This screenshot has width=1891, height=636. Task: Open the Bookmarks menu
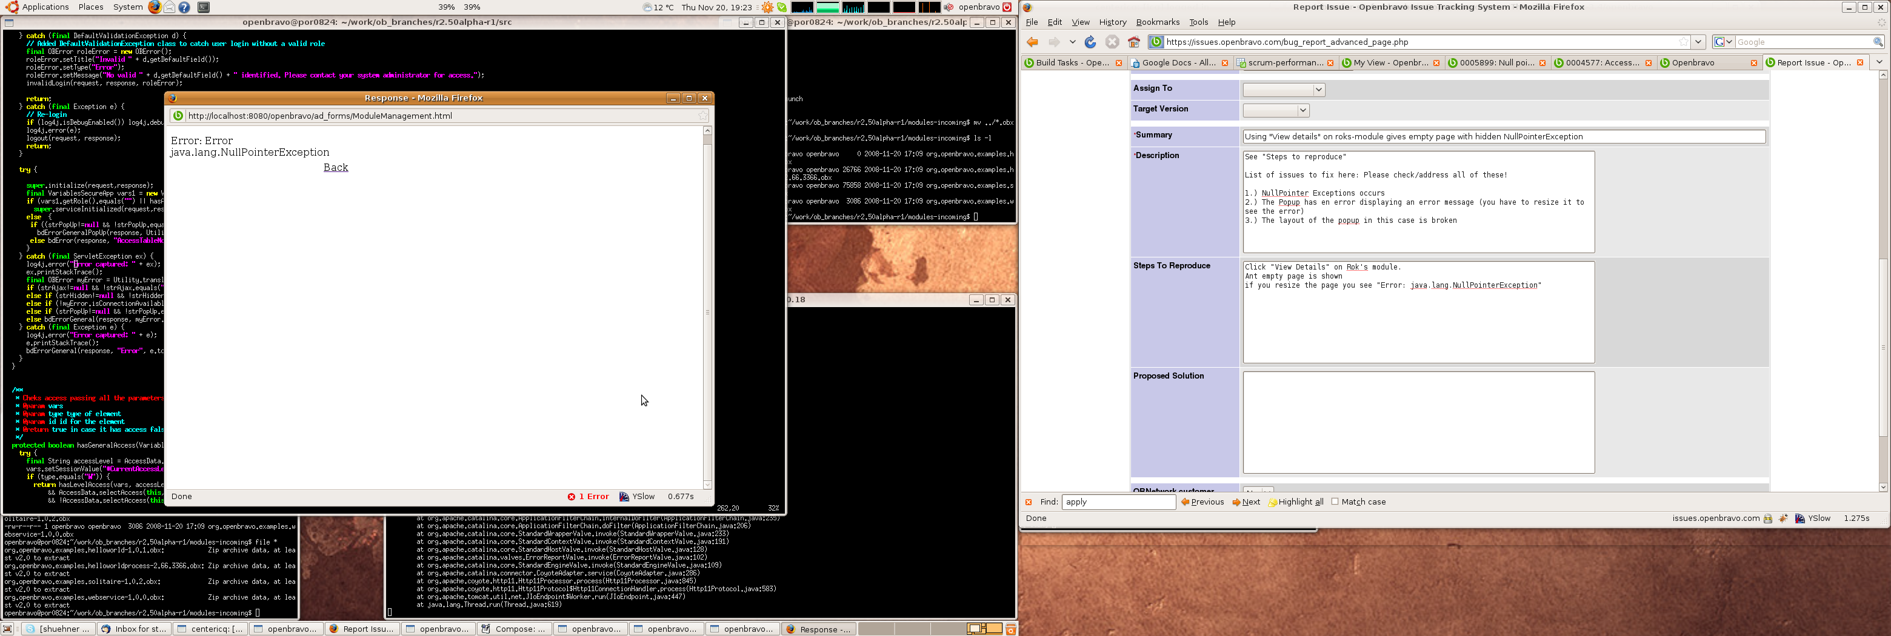pyautogui.click(x=1157, y=22)
